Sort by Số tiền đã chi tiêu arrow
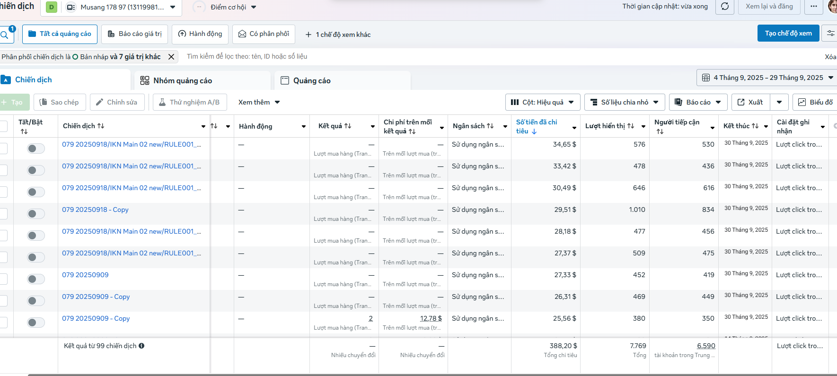Image resolution: width=837 pixels, height=376 pixels. tap(534, 131)
